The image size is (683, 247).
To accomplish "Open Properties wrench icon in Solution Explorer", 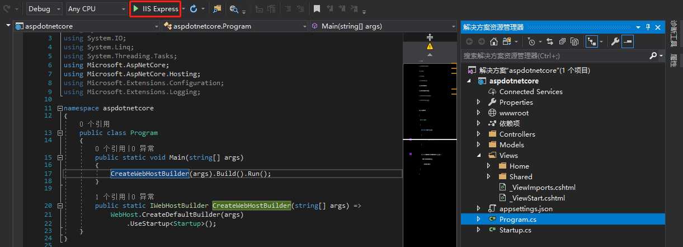I will pyautogui.click(x=614, y=41).
